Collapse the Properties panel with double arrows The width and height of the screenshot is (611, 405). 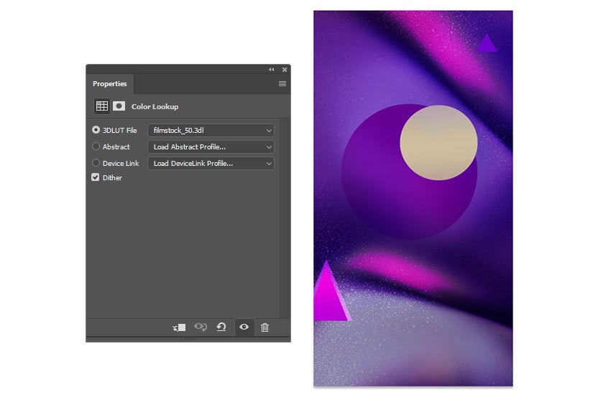(x=271, y=70)
